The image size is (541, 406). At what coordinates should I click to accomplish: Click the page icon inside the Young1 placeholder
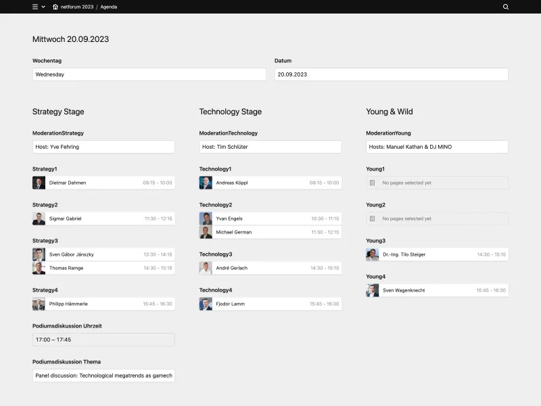371,183
